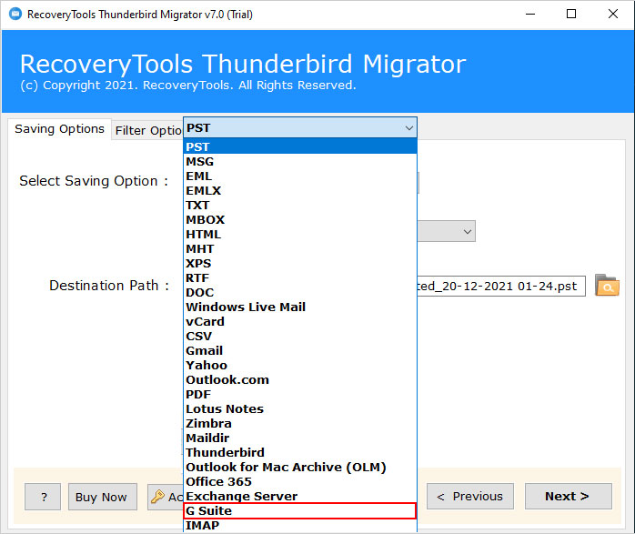This screenshot has height=534, width=635.
Task: Choose Outlook.com option
Action: [300, 380]
